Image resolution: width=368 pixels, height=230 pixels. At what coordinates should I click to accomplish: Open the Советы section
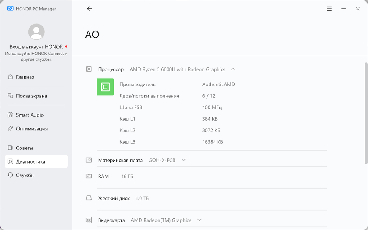(x=25, y=148)
